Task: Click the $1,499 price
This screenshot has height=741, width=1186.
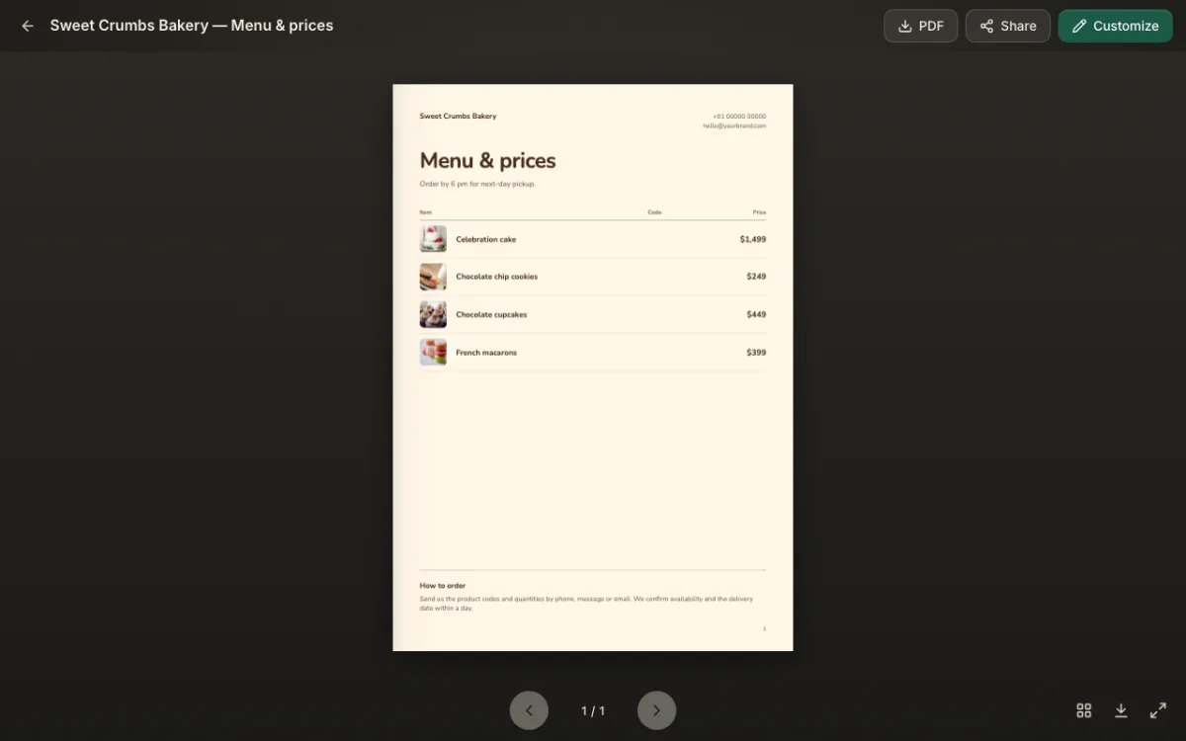Action: coord(752,239)
